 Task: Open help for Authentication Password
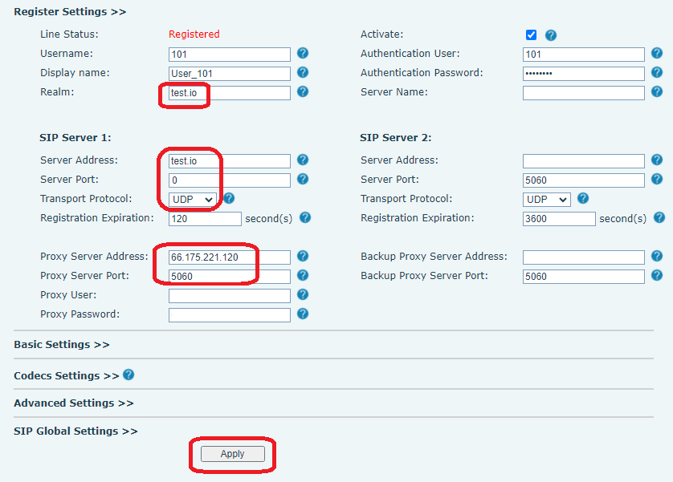(x=657, y=73)
